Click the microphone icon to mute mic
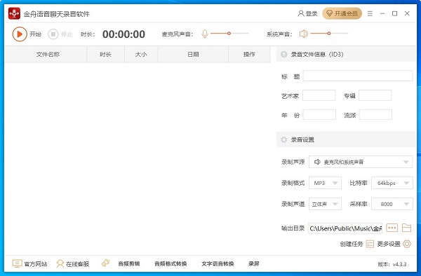This screenshot has height=276, width=421. 205,34
